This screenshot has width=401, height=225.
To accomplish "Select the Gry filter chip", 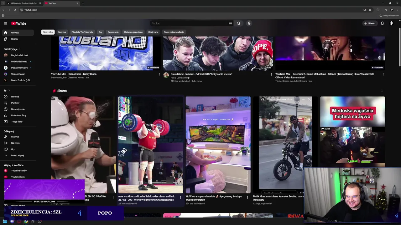I will tap(100, 32).
